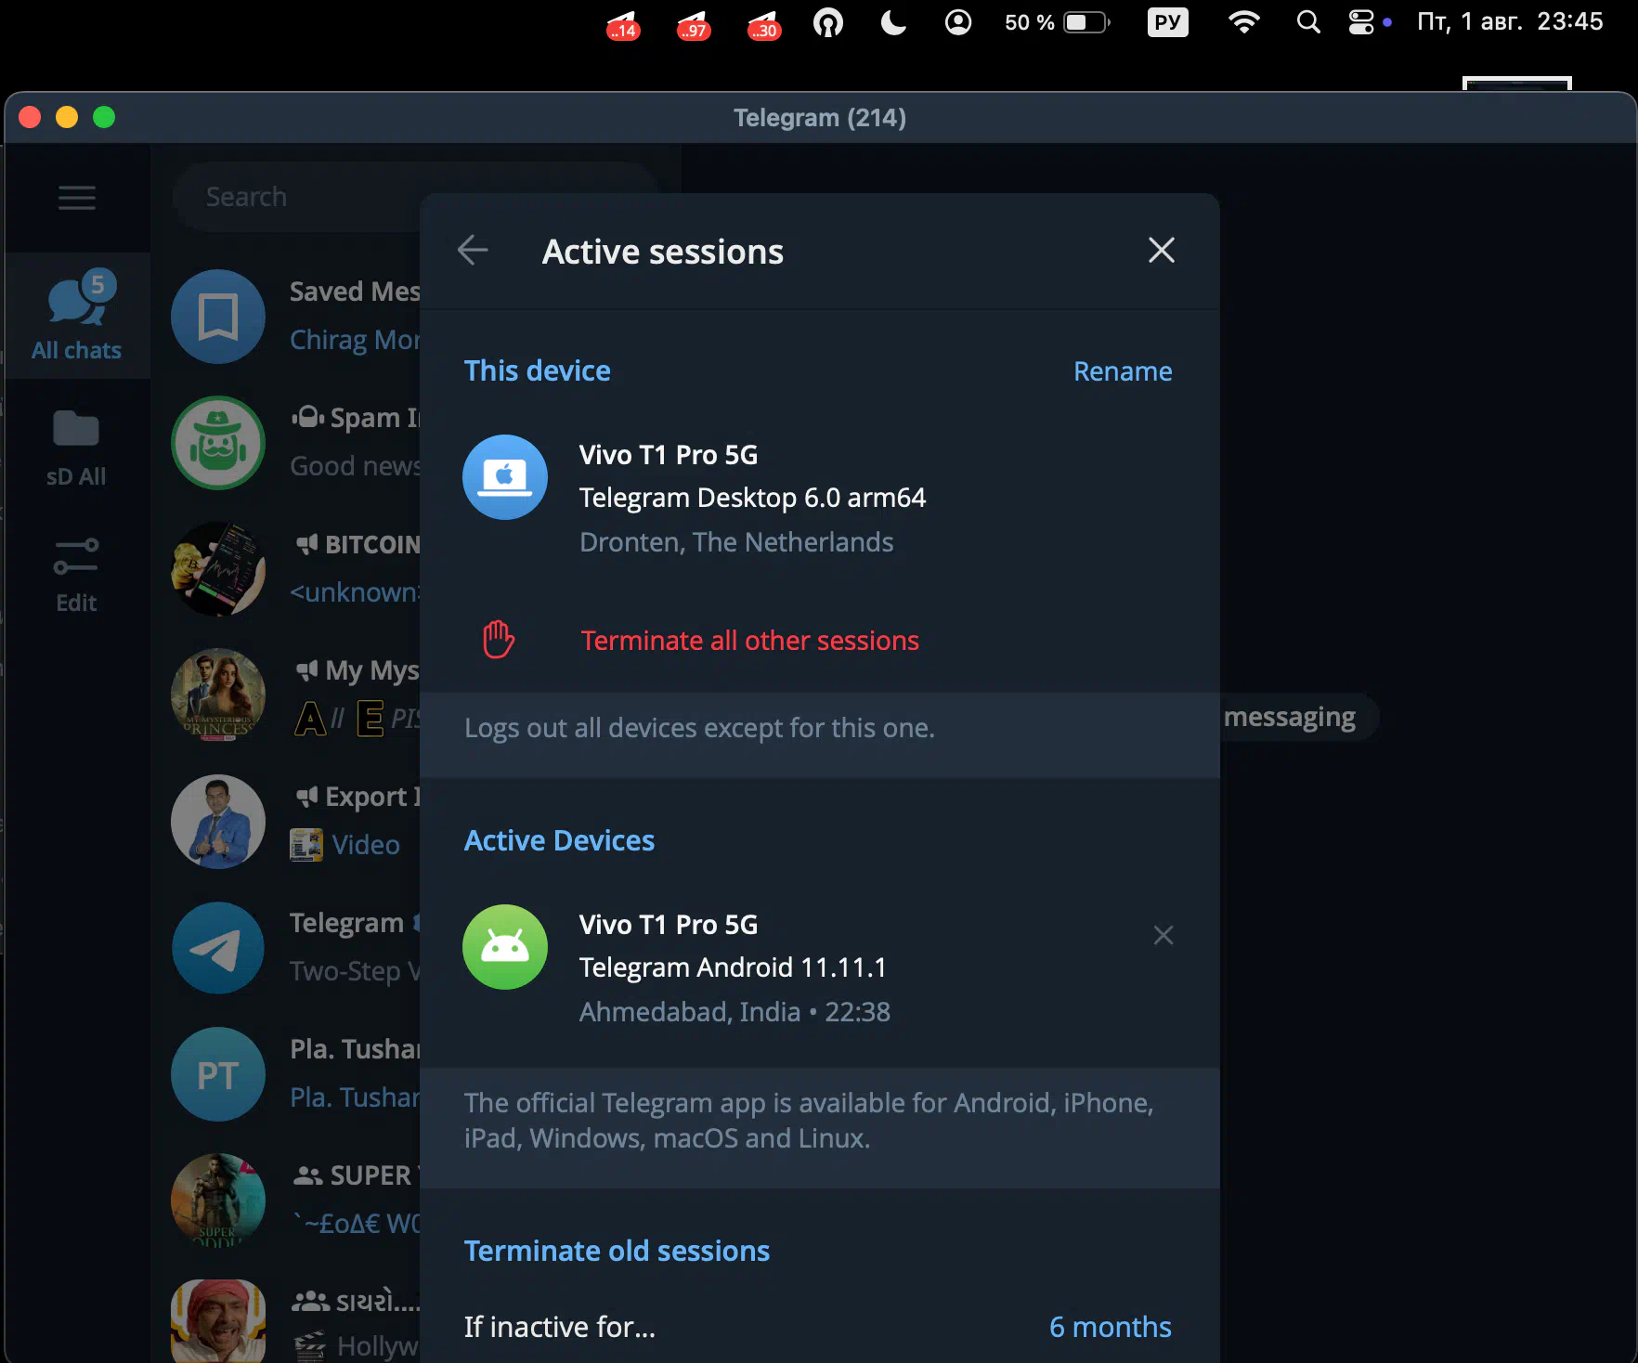Close the Active sessions dialog
Image resolution: width=1638 pixels, height=1363 pixels.
pyautogui.click(x=1161, y=251)
